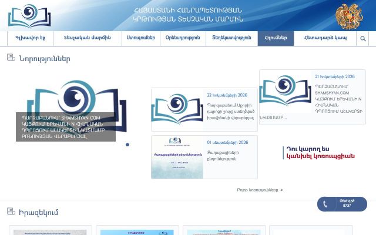This screenshot has width=376, height=235.
Task: Click the 22 հոկտեմբերի 2026 date text
Action: pos(227,95)
